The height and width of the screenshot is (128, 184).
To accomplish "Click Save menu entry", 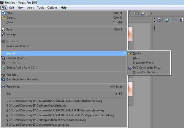I will (64, 30).
